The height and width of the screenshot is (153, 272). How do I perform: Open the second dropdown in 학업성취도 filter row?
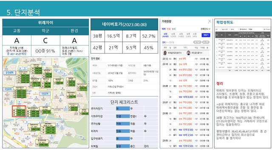[225, 29]
